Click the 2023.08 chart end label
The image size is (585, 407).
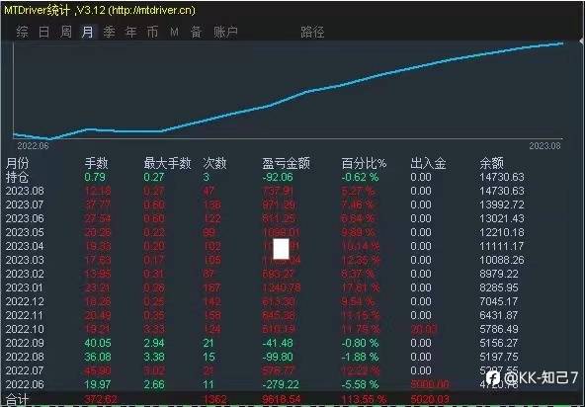545,146
